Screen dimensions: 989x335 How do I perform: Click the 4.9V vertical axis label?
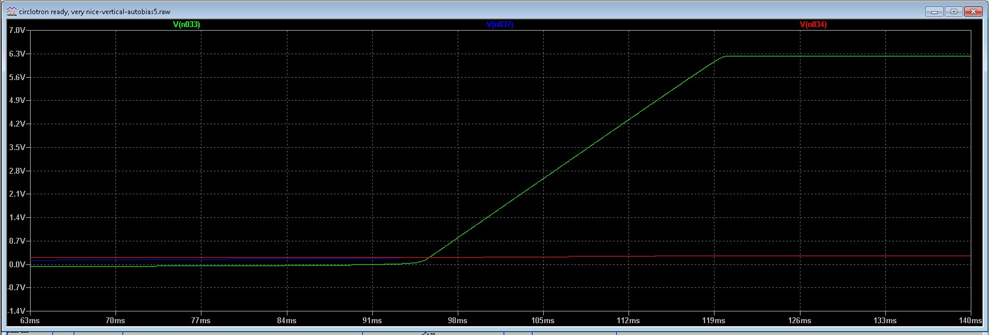point(16,100)
